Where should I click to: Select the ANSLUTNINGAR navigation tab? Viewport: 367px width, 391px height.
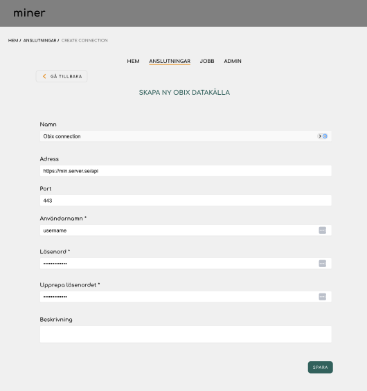[170, 61]
